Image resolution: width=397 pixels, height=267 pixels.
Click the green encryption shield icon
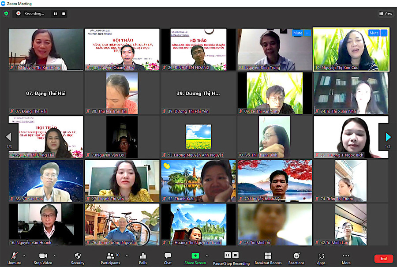[6, 13]
